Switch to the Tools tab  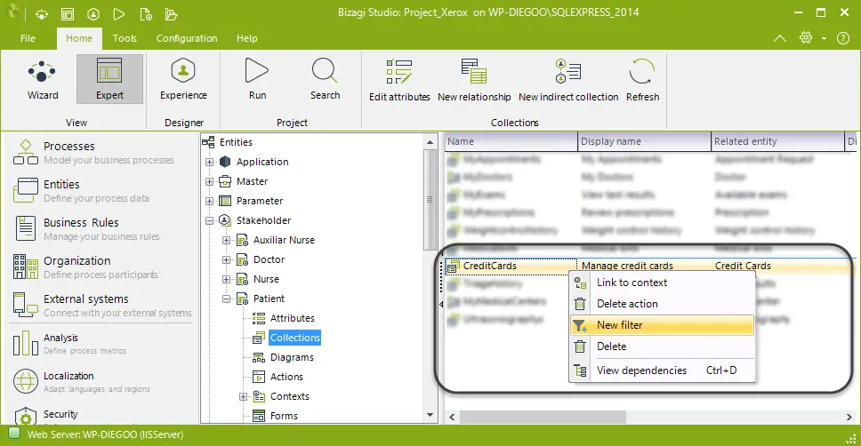[x=125, y=38]
